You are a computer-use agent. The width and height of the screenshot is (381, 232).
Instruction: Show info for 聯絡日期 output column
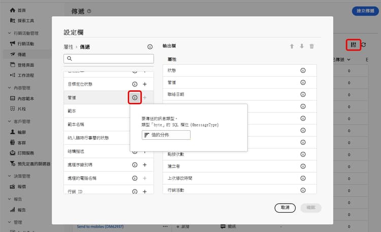point(303,94)
